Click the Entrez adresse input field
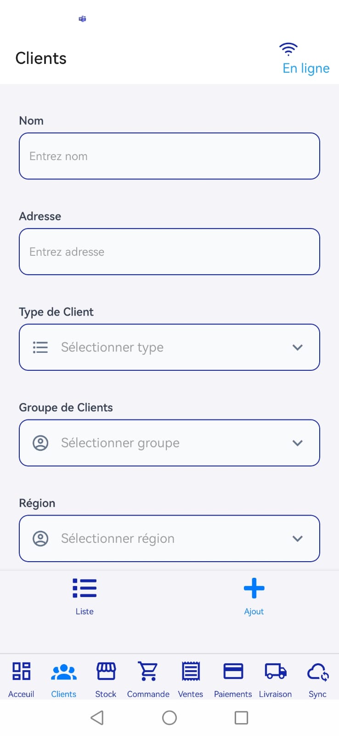 point(169,252)
